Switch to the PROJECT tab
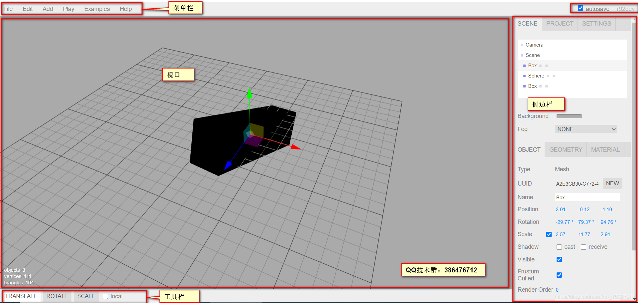This screenshot has width=638, height=303. click(x=559, y=24)
